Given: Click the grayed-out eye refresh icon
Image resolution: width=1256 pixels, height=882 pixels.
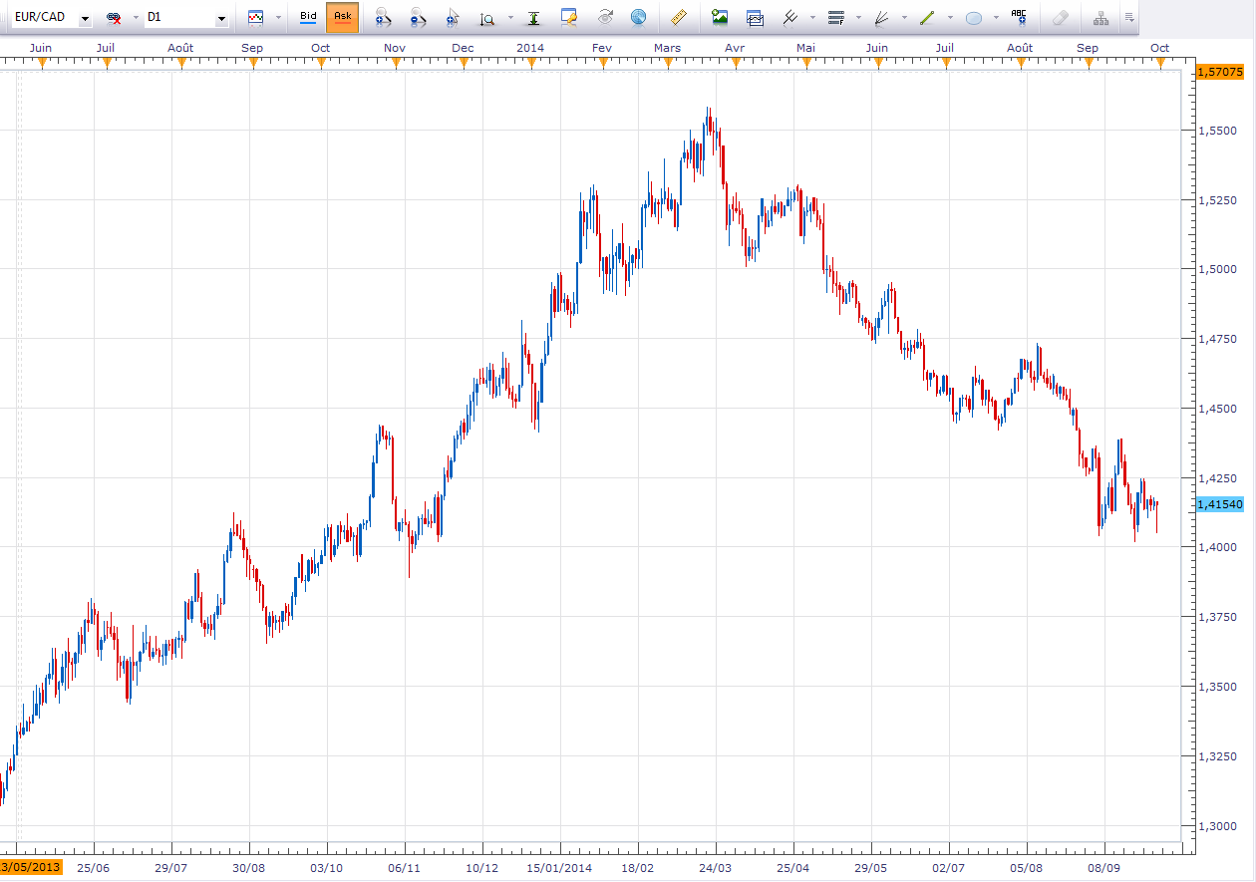Looking at the screenshot, I should (x=605, y=17).
